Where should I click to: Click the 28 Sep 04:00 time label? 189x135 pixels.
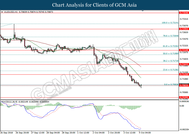point(53,133)
